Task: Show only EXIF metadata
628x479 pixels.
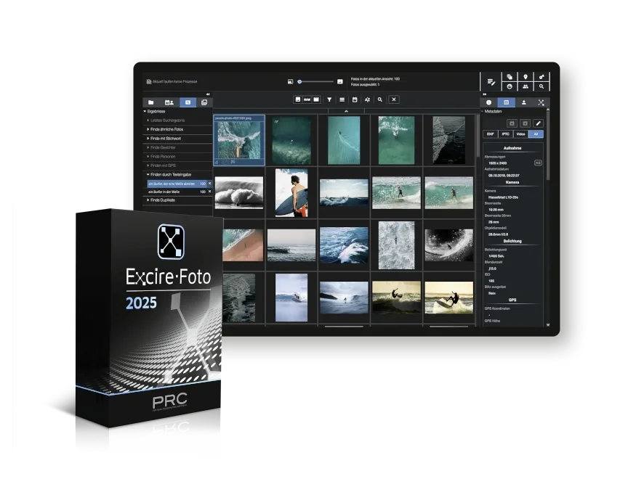Action: click(x=491, y=134)
